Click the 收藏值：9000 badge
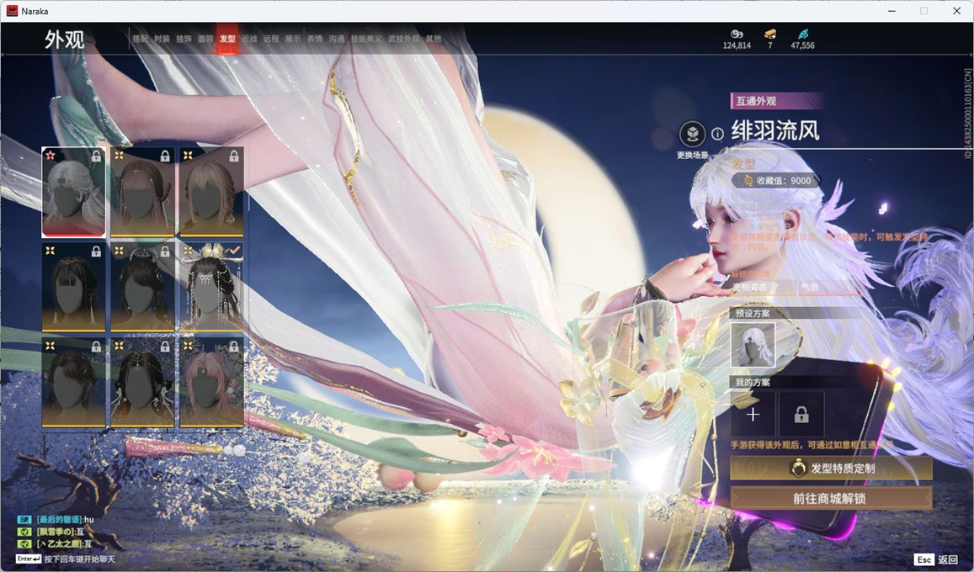Viewport: 974px width, 572px height. point(777,181)
